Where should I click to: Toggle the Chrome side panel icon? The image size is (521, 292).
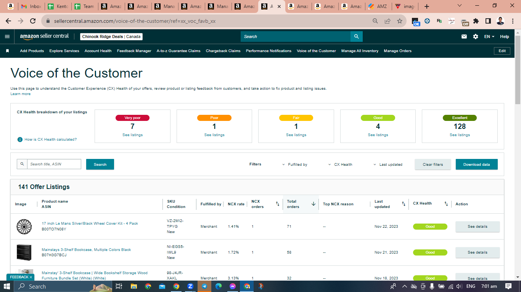pos(488,21)
